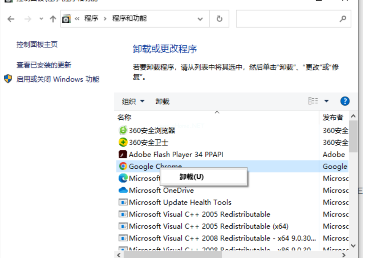Open 启用或关闭 Windows 功能 link

[58, 79]
